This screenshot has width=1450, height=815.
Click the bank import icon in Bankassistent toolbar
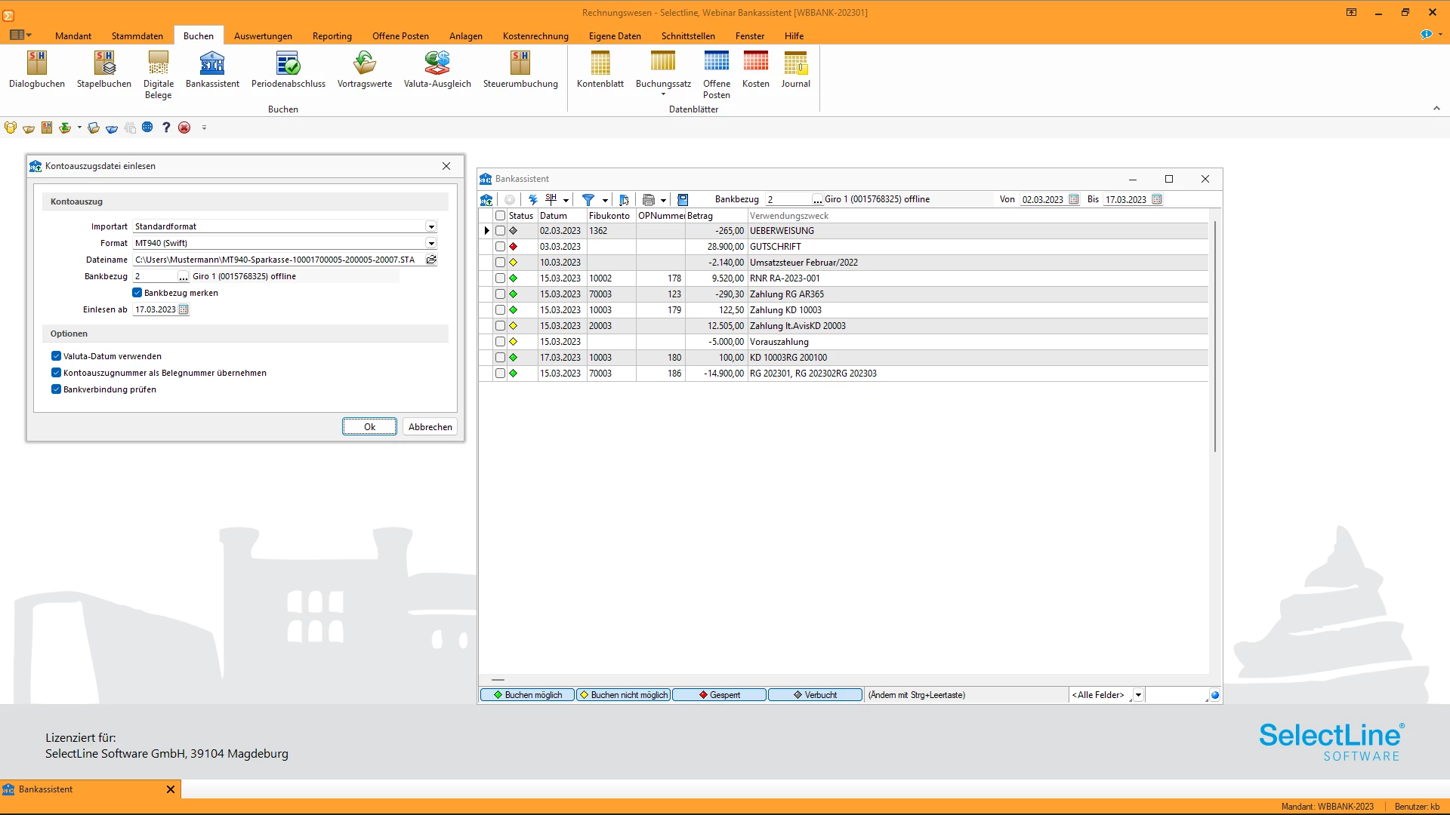coord(486,200)
